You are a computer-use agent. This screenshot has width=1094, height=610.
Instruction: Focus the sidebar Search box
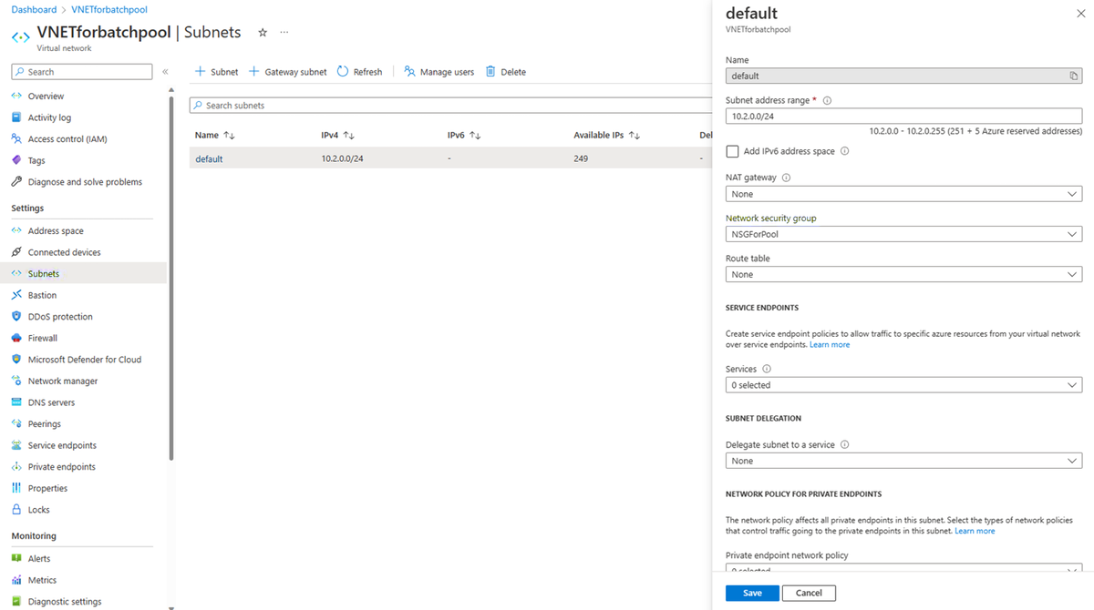82,72
